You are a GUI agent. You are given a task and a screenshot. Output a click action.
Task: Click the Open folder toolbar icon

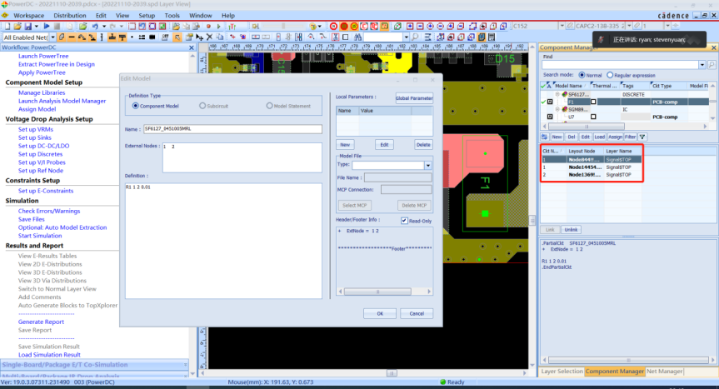17,26
